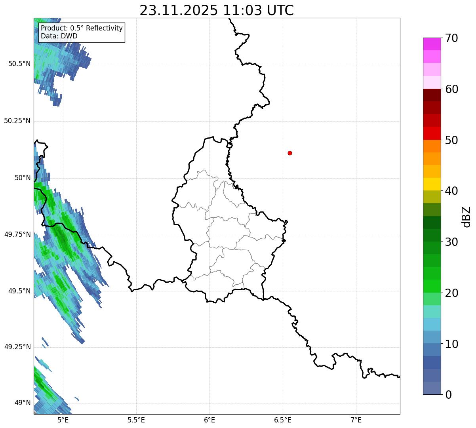Image resolution: width=476 pixels, height=428 pixels.
Task: Click the 49.75°N latitude label
Action: 17,234
